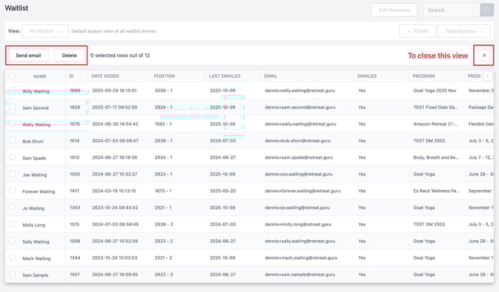The image size is (499, 292).
Task: Close the selection bar with the X icon
Action: [x=484, y=56]
